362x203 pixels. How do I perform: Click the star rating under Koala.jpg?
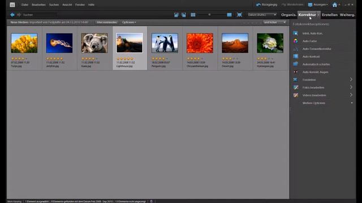pyautogui.click(x=89, y=59)
